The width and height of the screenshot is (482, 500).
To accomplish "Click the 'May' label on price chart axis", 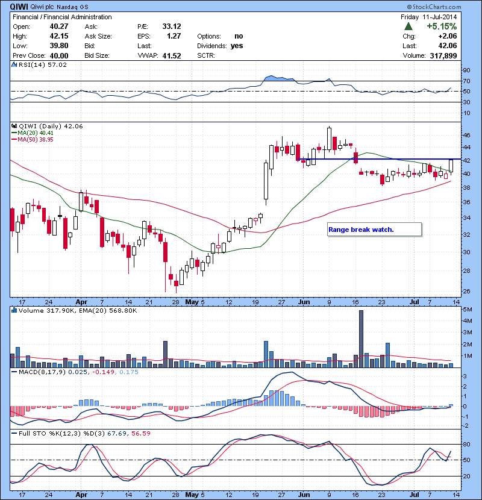I will (192, 302).
